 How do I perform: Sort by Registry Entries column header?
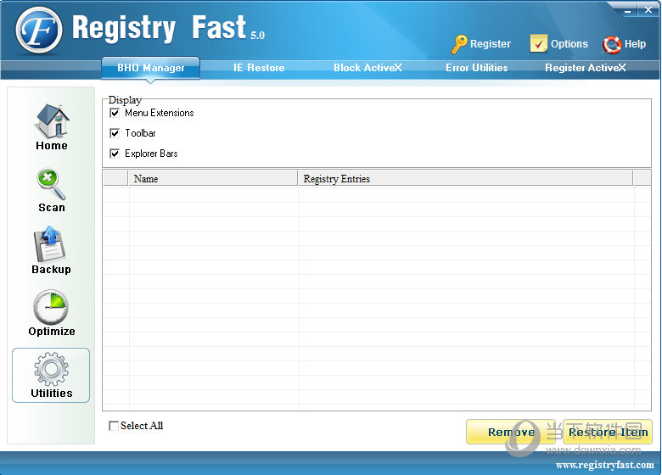coord(465,179)
